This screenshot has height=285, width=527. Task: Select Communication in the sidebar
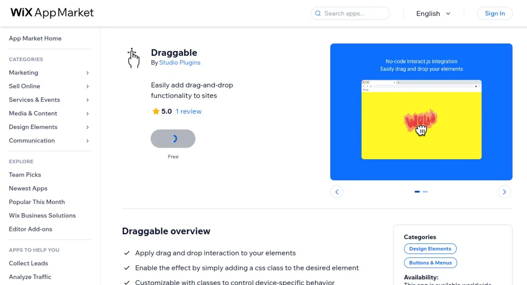pos(32,140)
